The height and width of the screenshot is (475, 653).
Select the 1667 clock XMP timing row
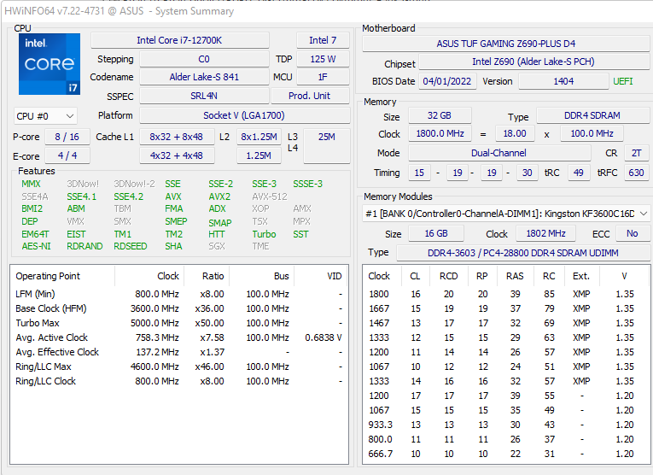[505, 308]
